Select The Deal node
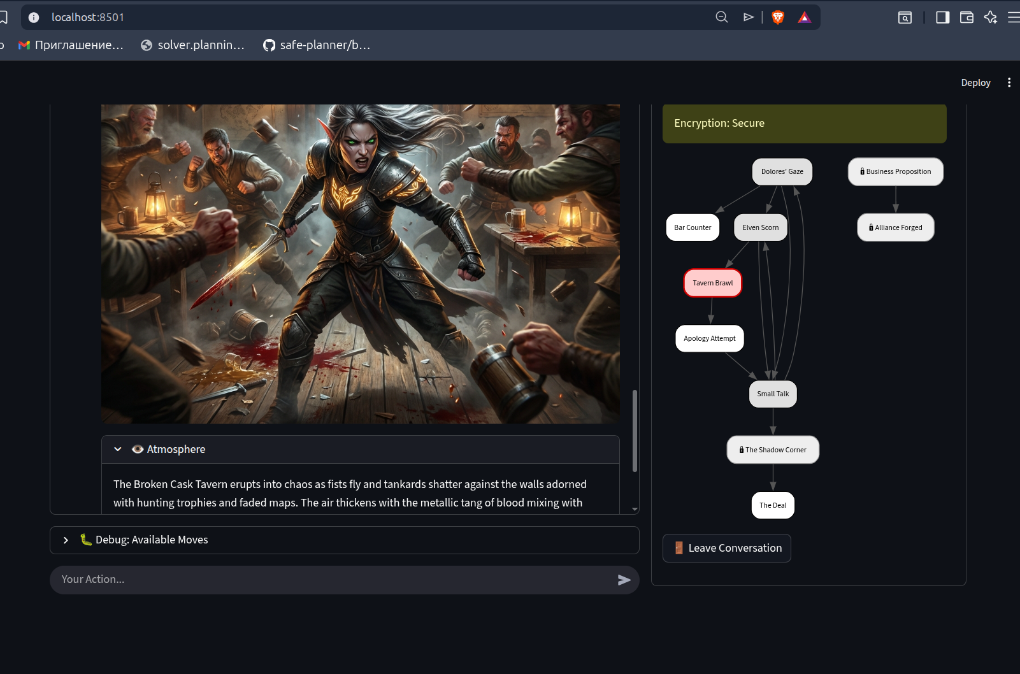The height and width of the screenshot is (674, 1020). 773,505
